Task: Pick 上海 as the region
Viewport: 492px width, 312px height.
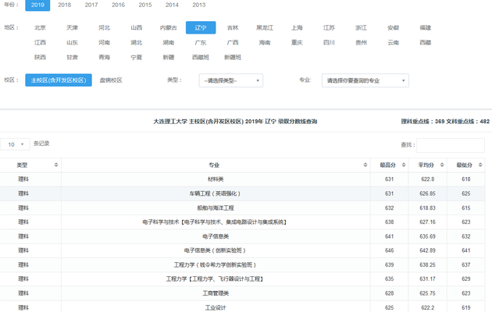Action: (297, 27)
